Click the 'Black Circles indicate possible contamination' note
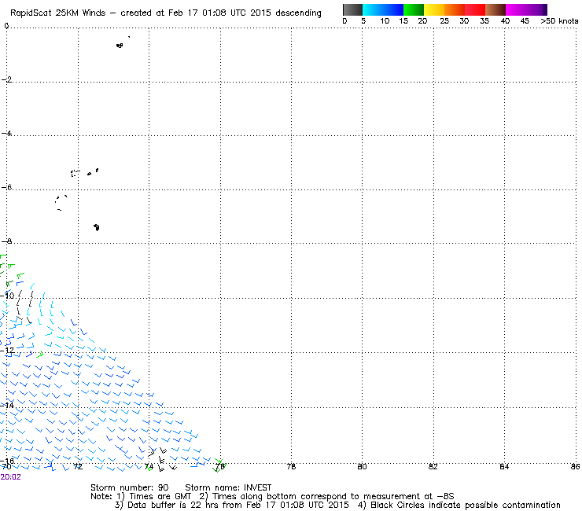 click(x=459, y=505)
